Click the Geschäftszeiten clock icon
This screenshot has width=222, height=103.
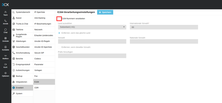pyautogui.click(x=14, y=47)
